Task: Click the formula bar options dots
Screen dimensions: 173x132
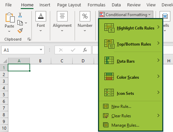Action: pyautogui.click(x=50, y=50)
